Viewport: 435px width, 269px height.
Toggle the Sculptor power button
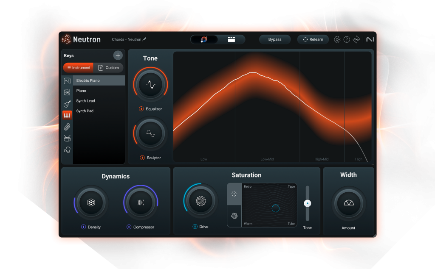click(142, 158)
